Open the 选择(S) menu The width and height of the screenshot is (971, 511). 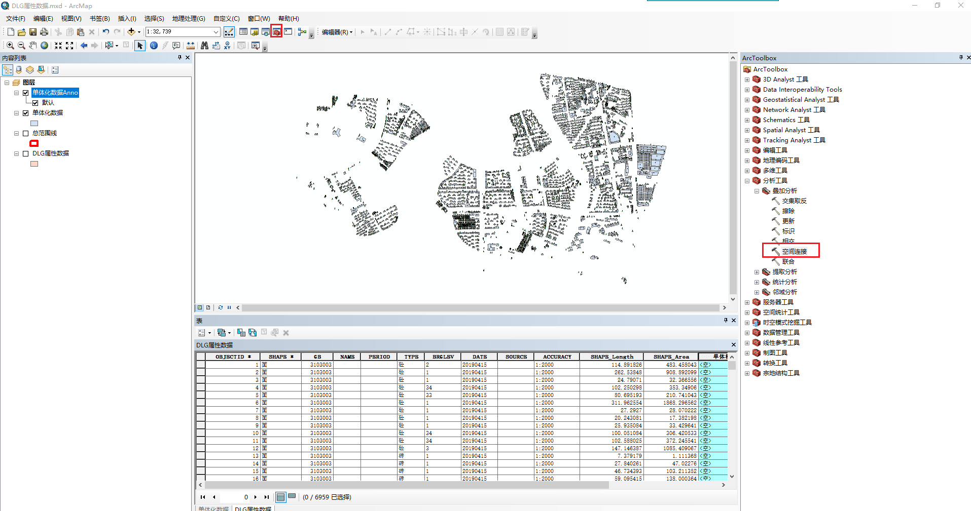pos(154,19)
